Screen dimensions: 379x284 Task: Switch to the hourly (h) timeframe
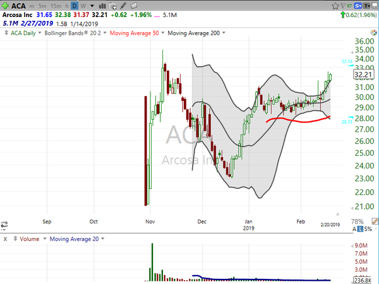(67, 6)
